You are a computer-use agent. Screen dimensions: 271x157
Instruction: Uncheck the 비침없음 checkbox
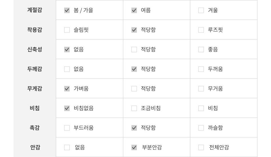(x=67, y=108)
